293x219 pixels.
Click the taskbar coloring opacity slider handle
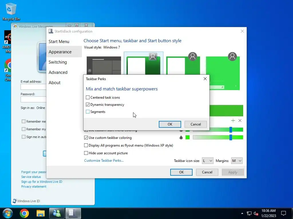coord(231,137)
